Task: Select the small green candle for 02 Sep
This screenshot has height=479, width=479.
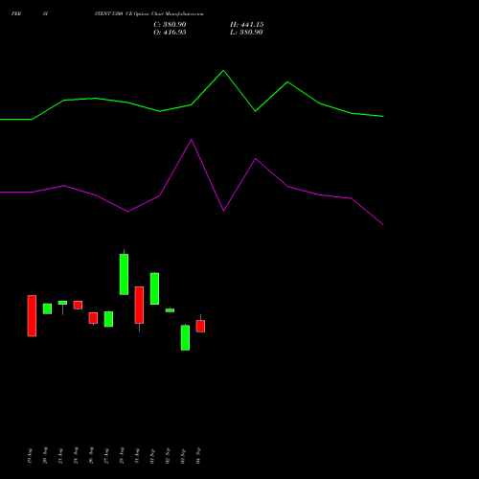Action: (170, 310)
